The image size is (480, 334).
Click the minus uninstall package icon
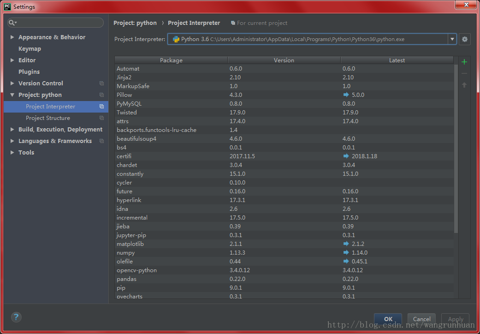click(x=464, y=73)
